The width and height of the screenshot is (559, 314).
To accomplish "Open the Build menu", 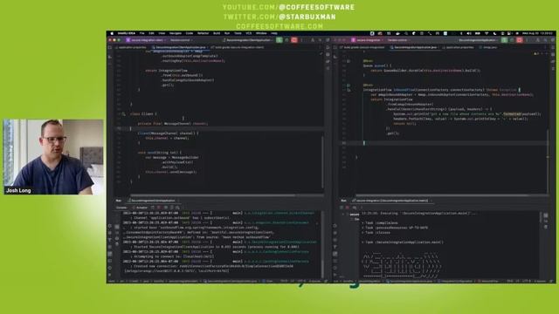I will tap(217, 33).
